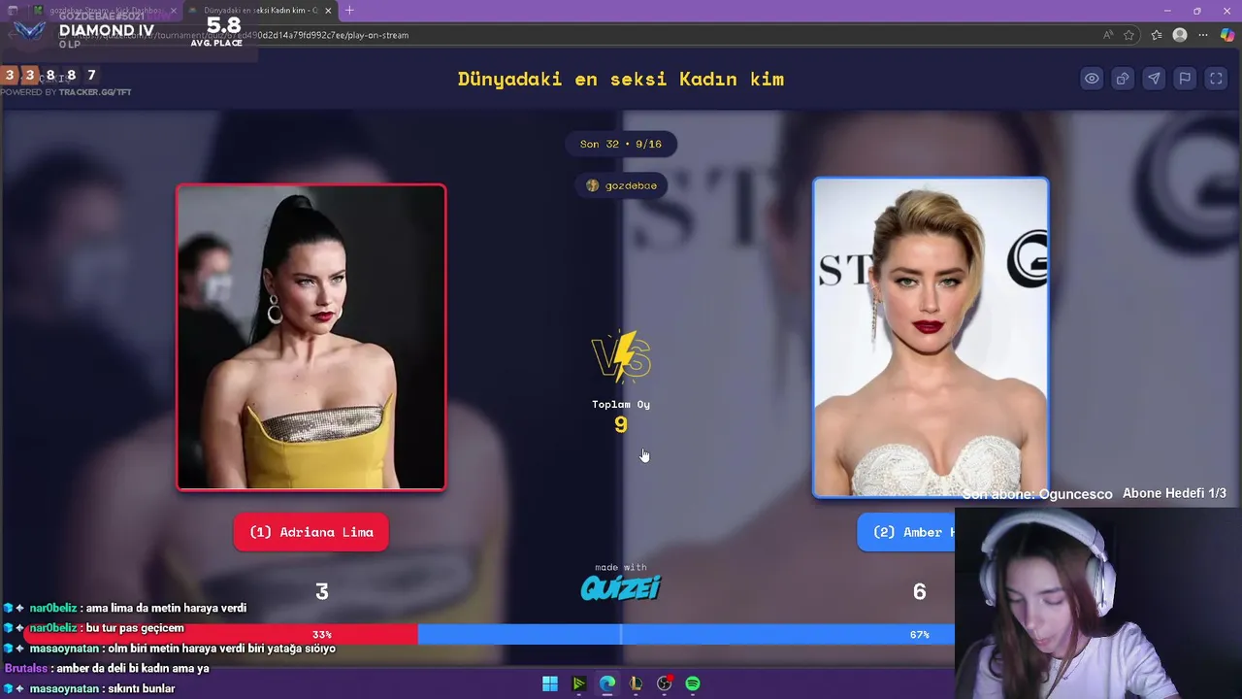Screen dimensions: 1242x699
Task: Toggle the eye visibility icon
Action: pos(1092,79)
